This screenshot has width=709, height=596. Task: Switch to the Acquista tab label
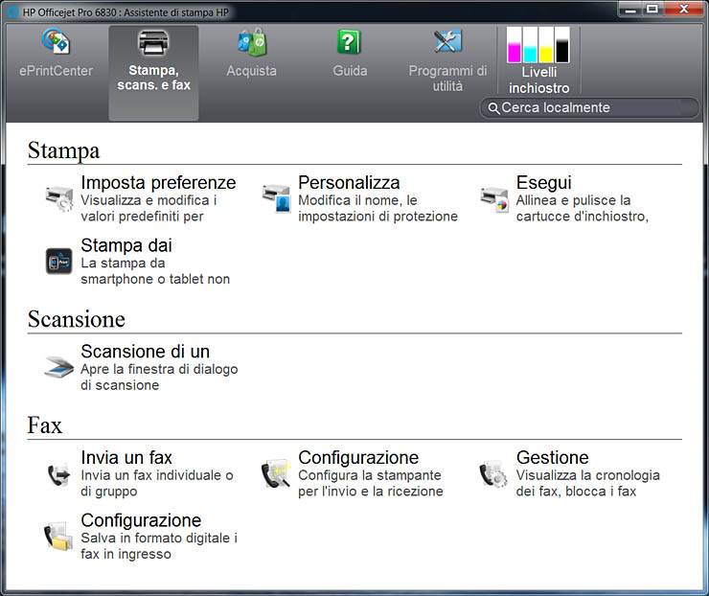[251, 71]
